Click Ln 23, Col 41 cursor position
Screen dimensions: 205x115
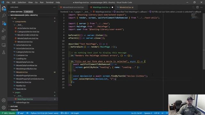[x=137, y=113]
